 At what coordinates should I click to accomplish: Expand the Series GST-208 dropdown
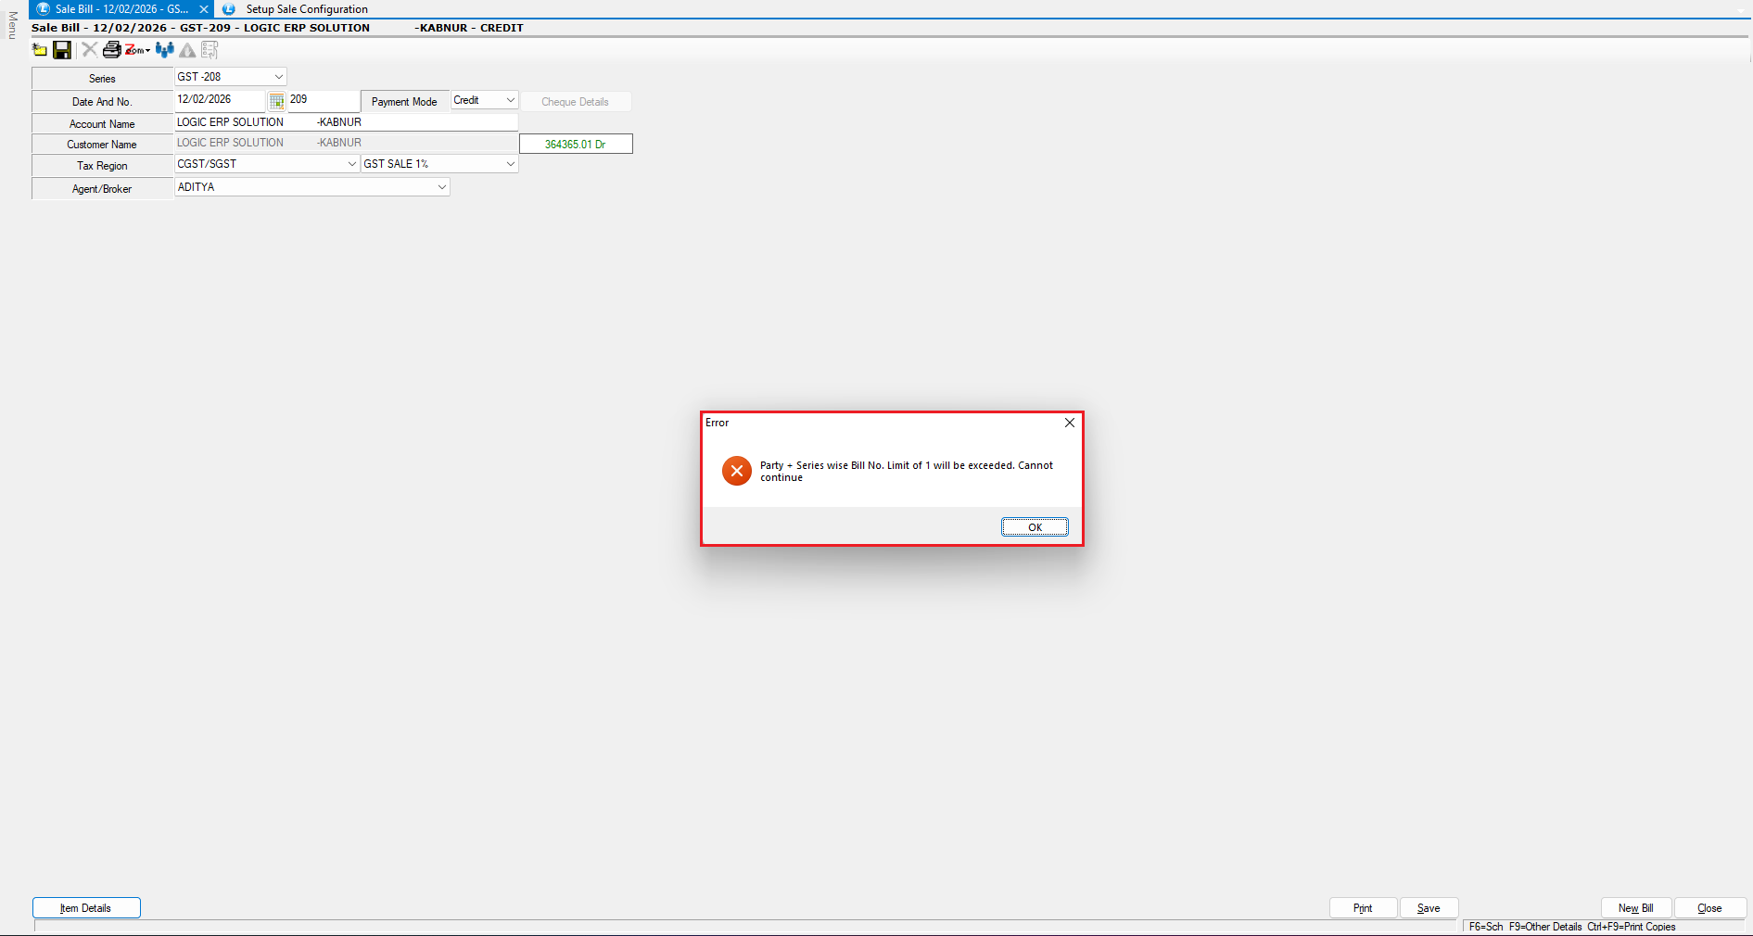pos(278,77)
